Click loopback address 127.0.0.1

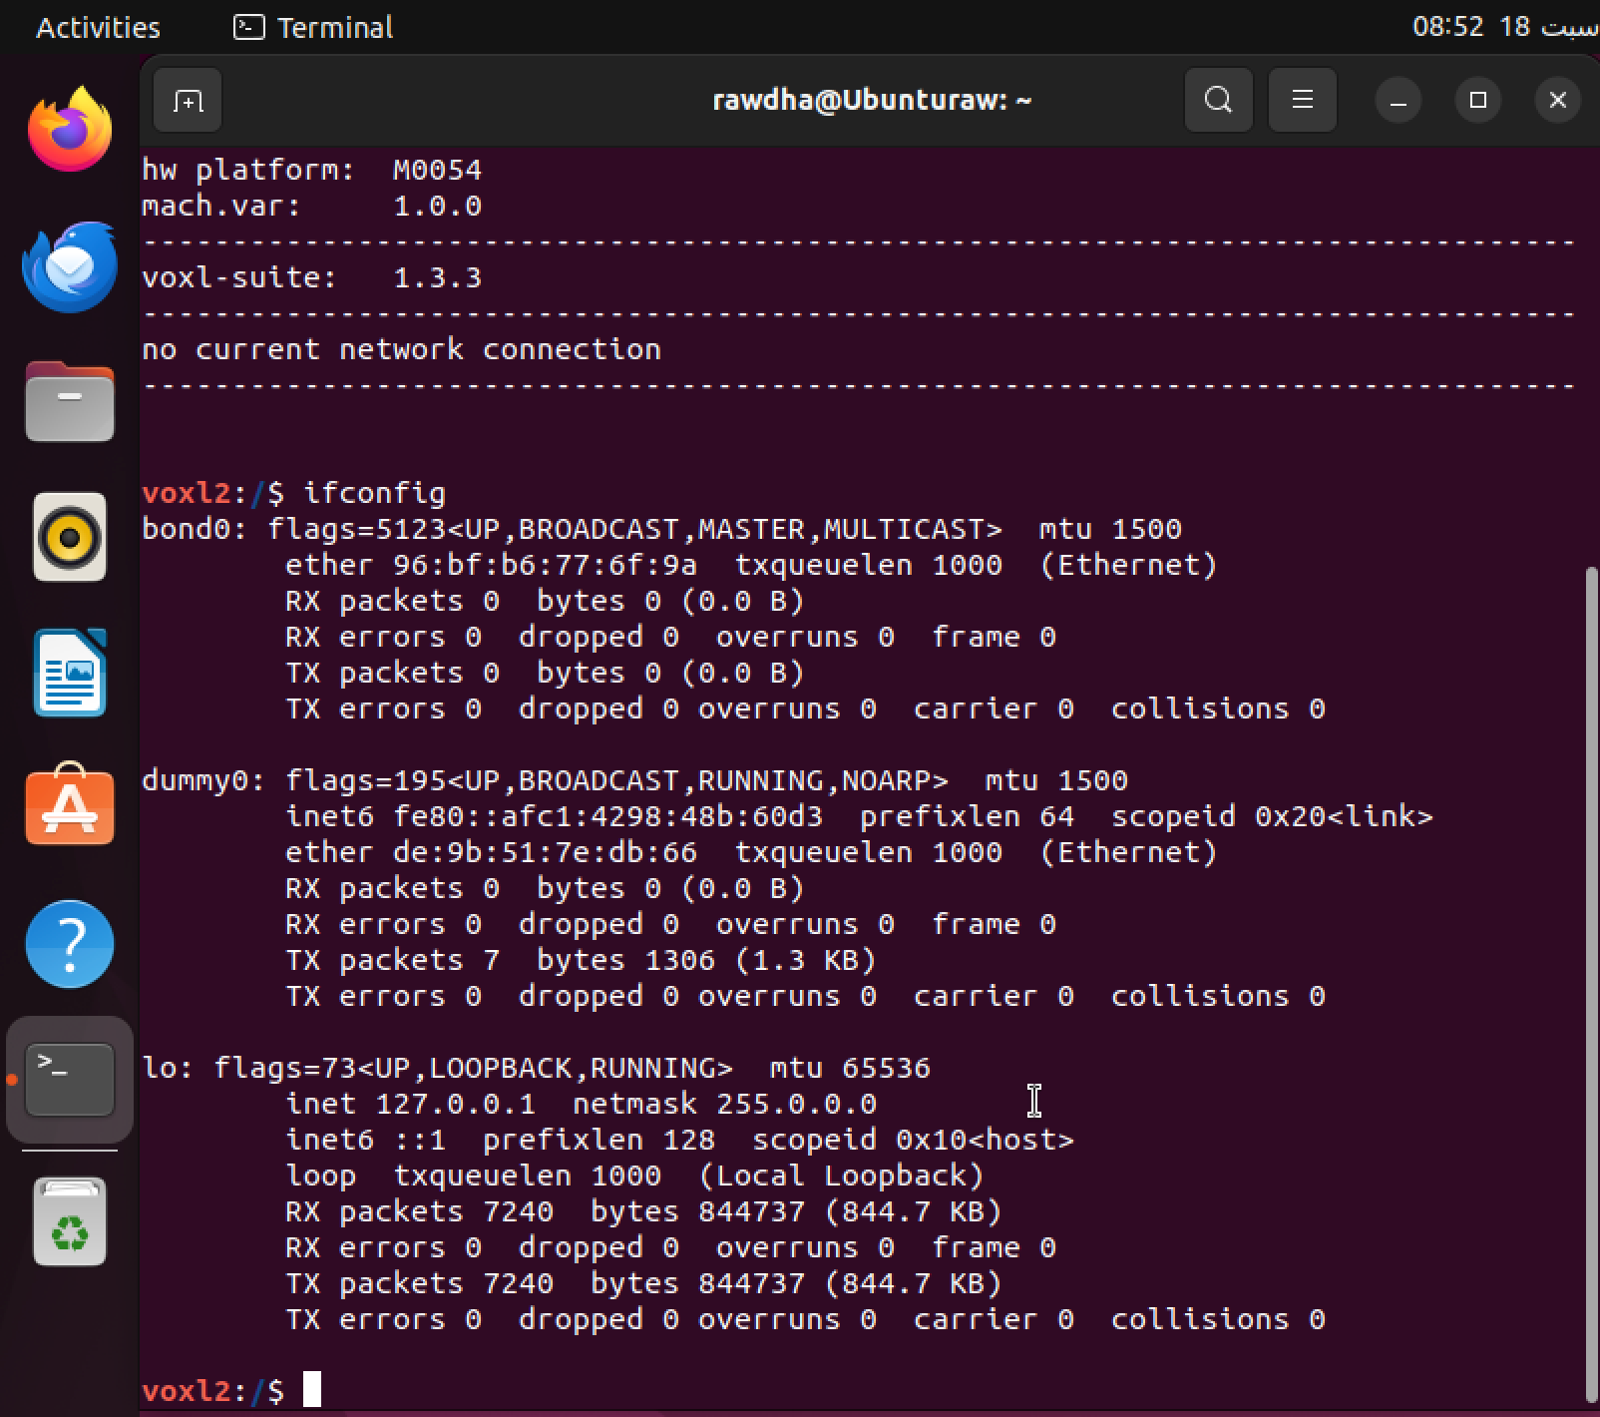click(455, 1104)
